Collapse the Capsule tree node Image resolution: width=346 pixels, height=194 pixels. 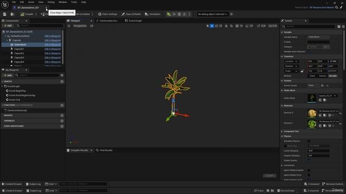click(x=7, y=40)
